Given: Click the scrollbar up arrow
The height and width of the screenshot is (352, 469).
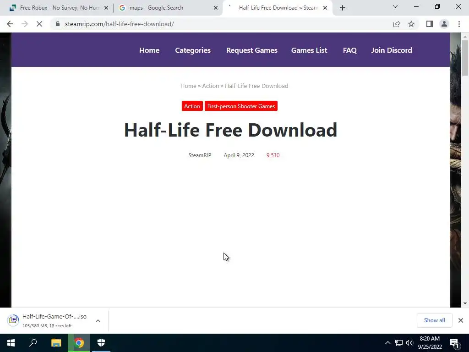Looking at the screenshot, I should [x=465, y=37].
